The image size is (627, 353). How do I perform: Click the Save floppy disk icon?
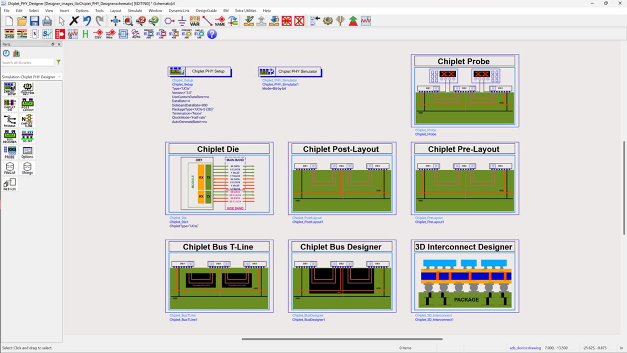pyautogui.click(x=34, y=21)
